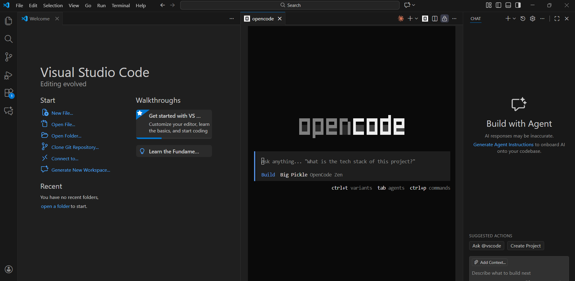Image resolution: width=575 pixels, height=281 pixels.
Task: Go back with the navigation arrow
Action: [x=162, y=5]
